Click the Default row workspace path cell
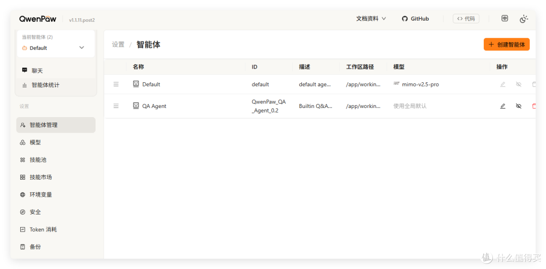This screenshot has height=269, width=546. (363, 84)
